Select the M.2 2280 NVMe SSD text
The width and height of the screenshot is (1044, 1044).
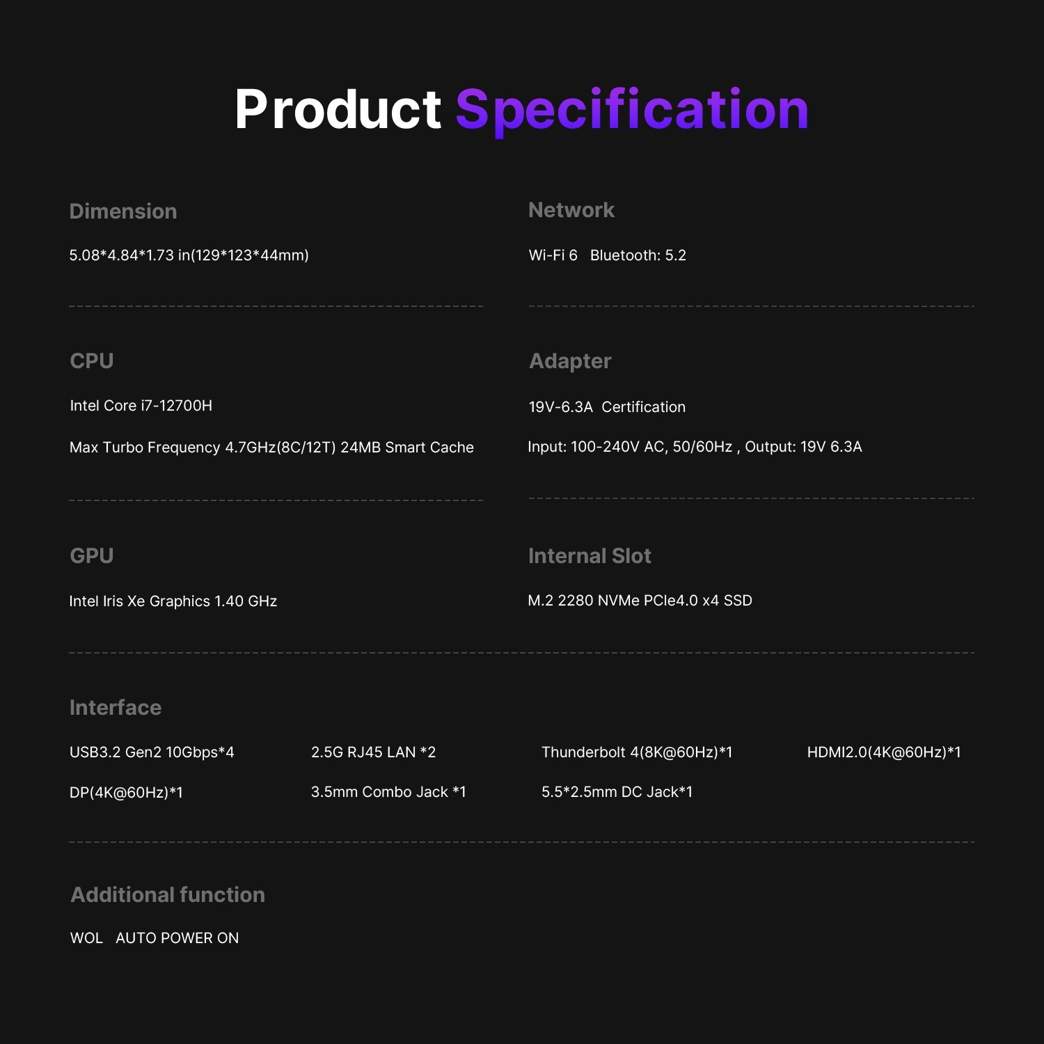[640, 601]
